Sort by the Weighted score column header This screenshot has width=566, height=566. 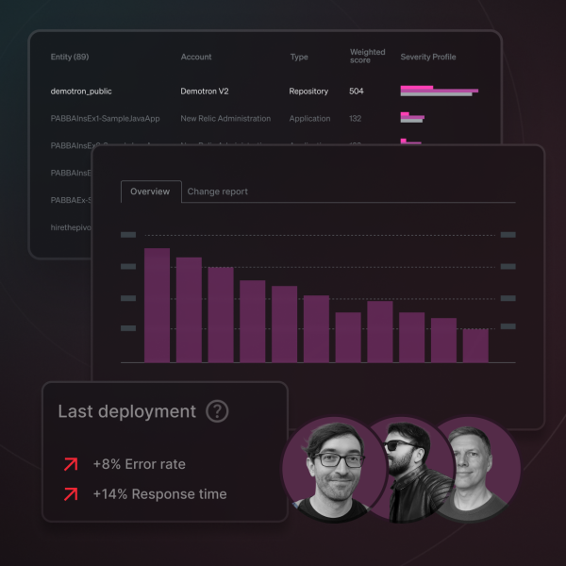coord(367,57)
